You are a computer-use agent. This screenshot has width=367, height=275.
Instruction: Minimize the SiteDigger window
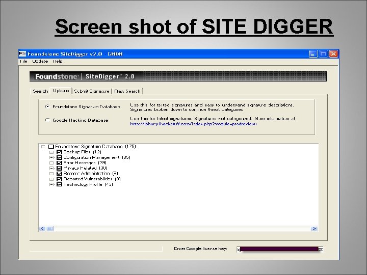(313, 54)
